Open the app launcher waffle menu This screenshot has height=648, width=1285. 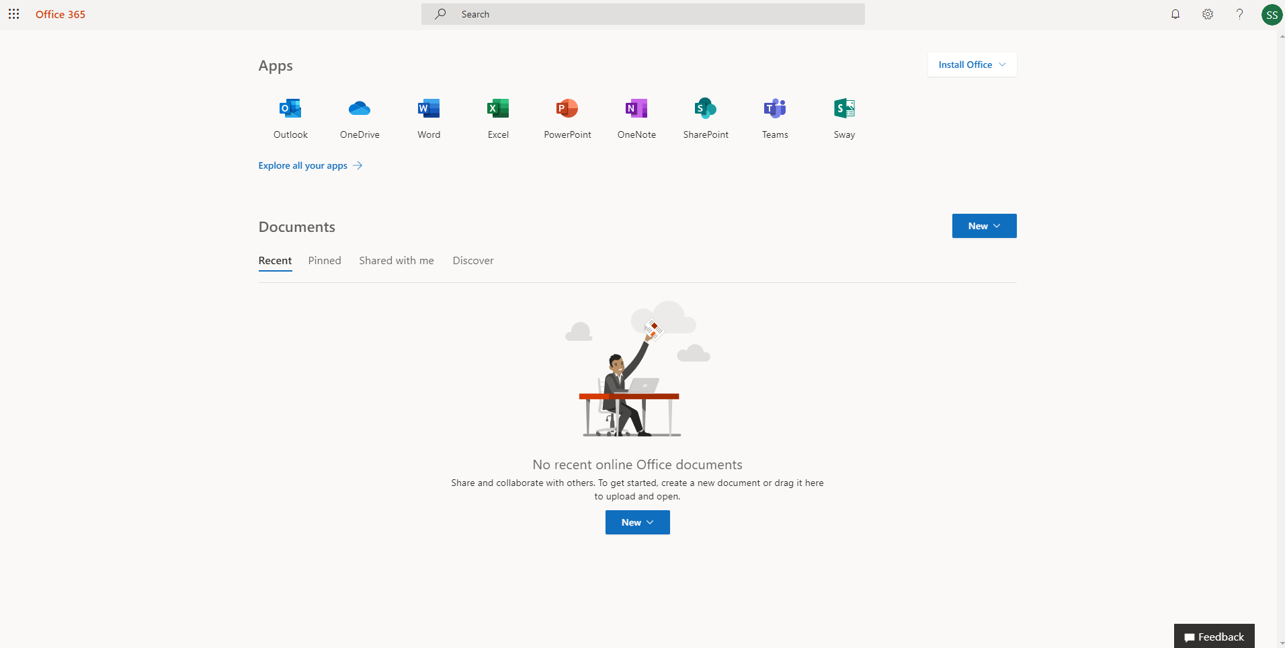(13, 14)
